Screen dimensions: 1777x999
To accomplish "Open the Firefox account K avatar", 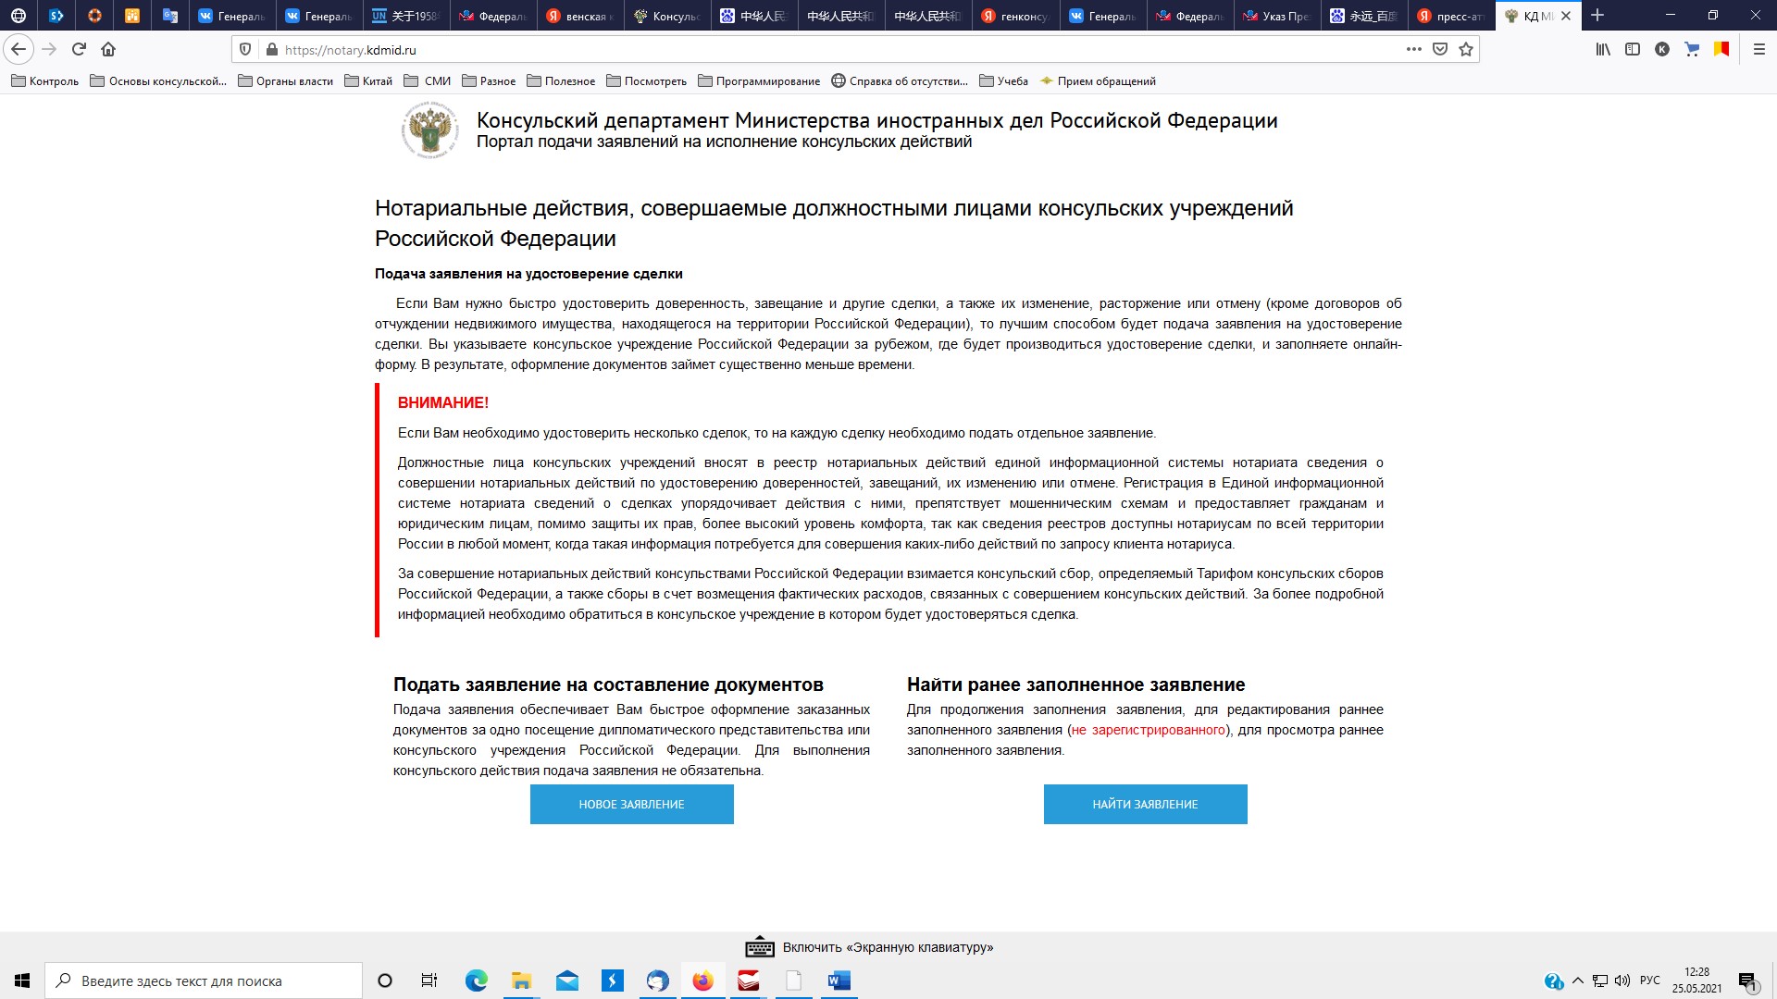I will pyautogui.click(x=1662, y=49).
